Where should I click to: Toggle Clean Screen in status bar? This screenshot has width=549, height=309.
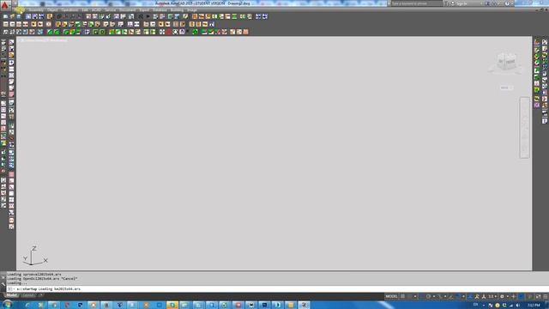pyautogui.click(x=538, y=296)
